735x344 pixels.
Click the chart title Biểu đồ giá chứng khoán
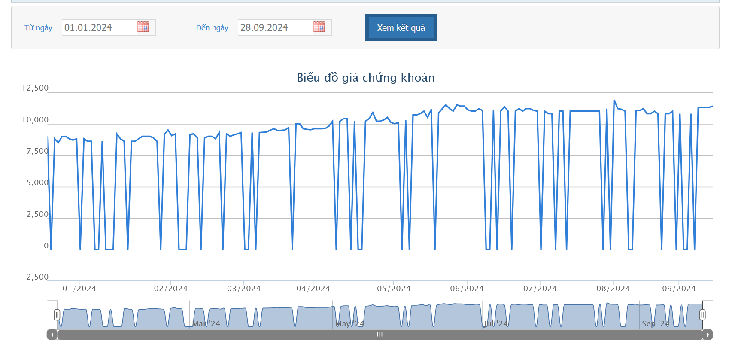(x=366, y=78)
